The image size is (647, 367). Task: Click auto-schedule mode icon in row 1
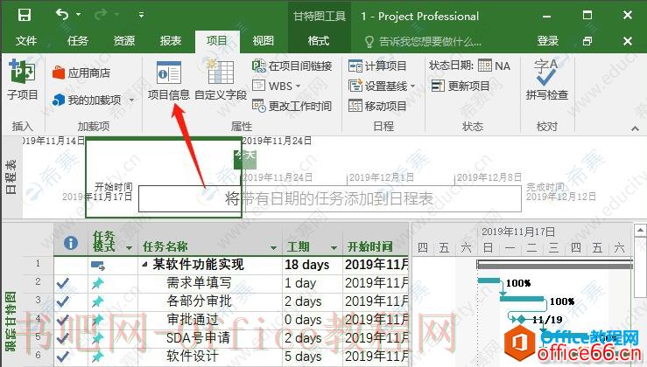click(x=98, y=266)
